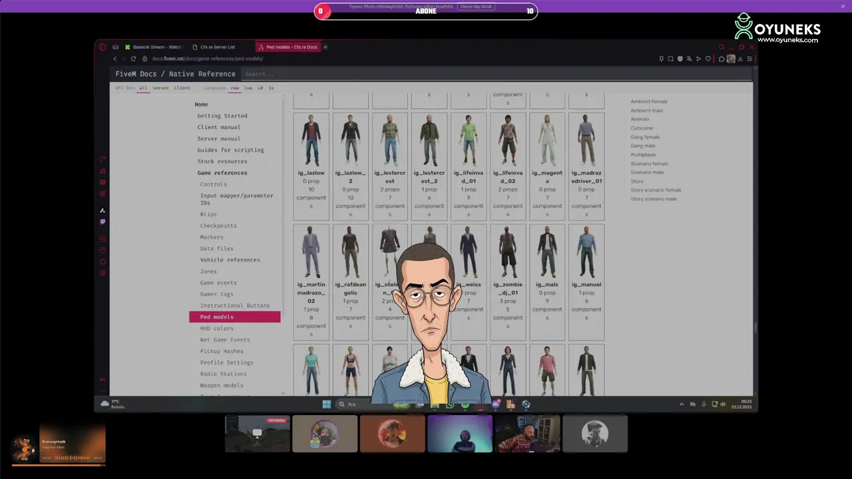Click the browser address bar URL
Image resolution: width=852 pixels, height=479 pixels.
tap(208, 59)
